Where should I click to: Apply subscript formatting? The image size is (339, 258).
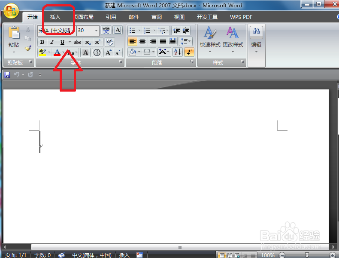[x=88, y=42]
